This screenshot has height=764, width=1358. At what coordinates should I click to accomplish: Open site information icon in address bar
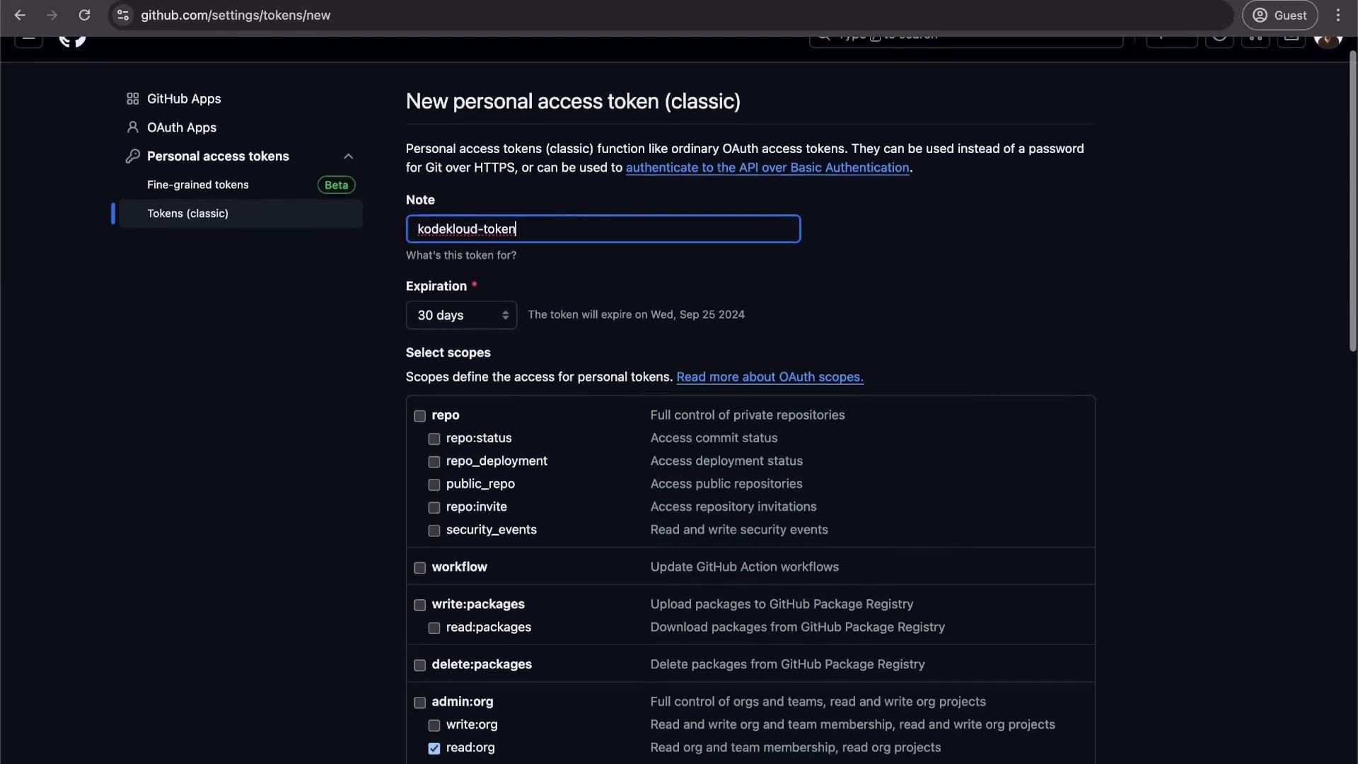click(x=123, y=15)
